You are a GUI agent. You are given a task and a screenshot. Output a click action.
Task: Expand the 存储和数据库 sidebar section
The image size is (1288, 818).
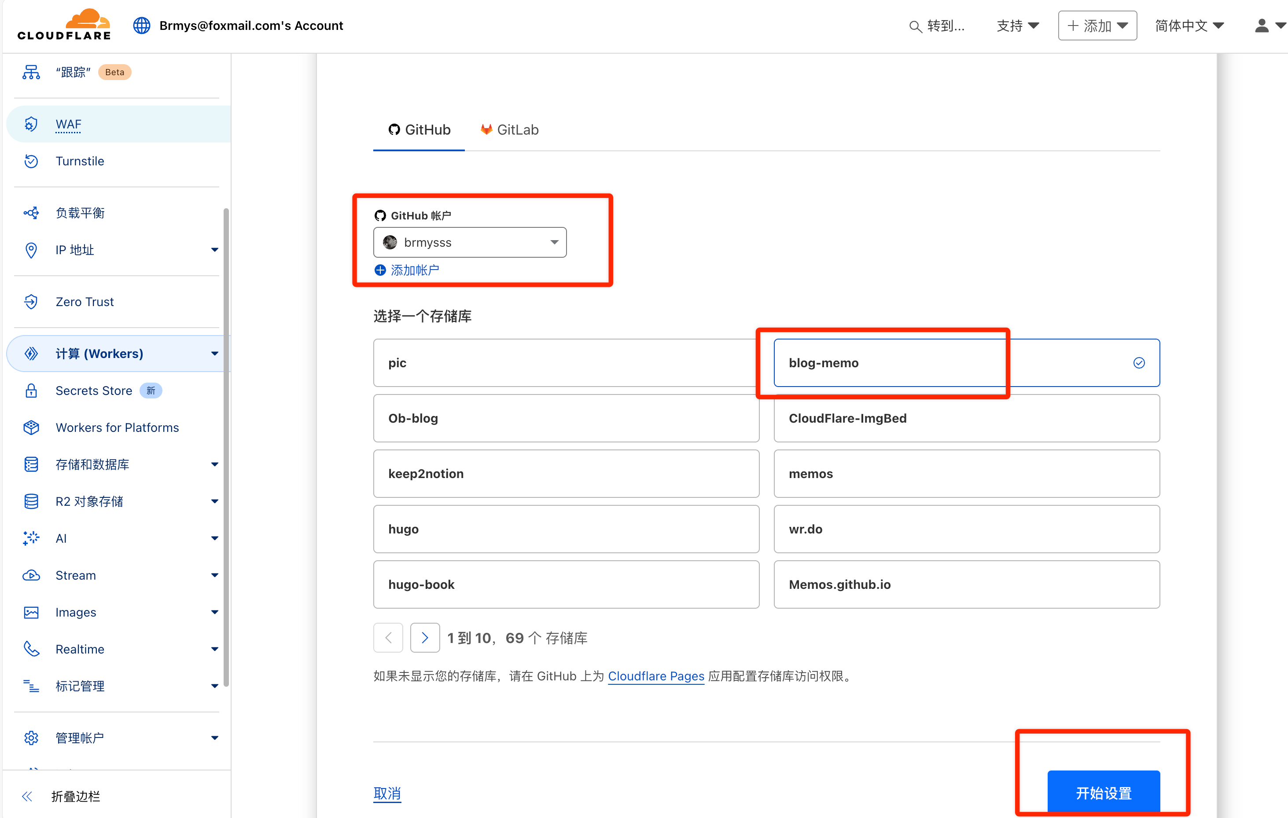click(214, 464)
